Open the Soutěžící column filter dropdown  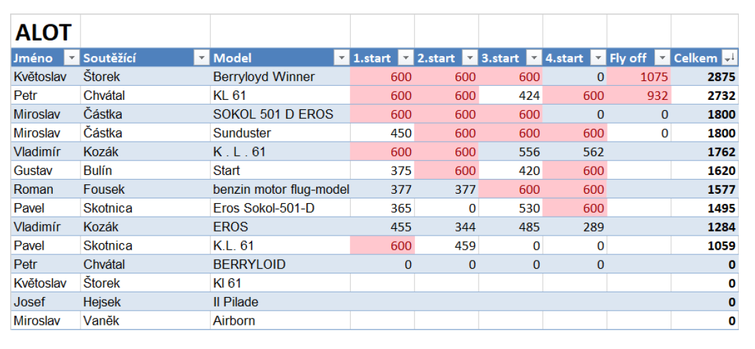201,58
